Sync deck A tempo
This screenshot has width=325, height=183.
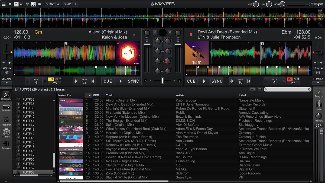(x=134, y=81)
